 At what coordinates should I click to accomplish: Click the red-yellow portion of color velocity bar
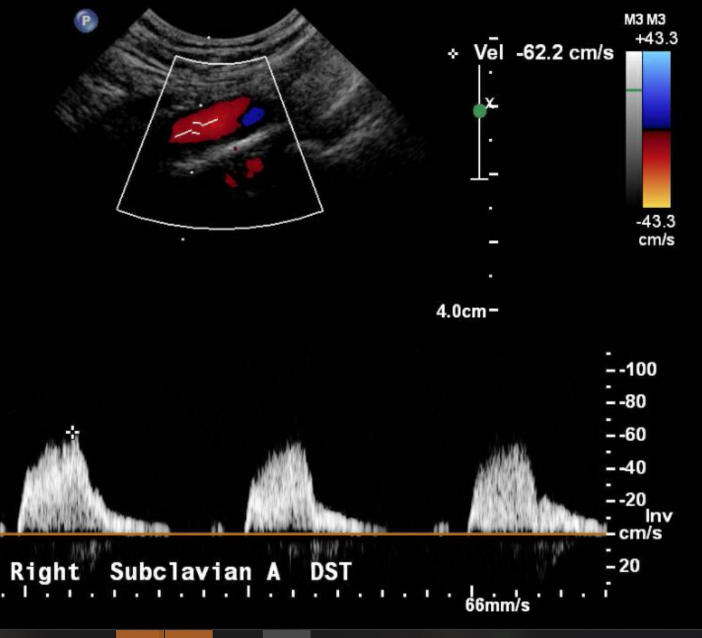pyautogui.click(x=656, y=169)
